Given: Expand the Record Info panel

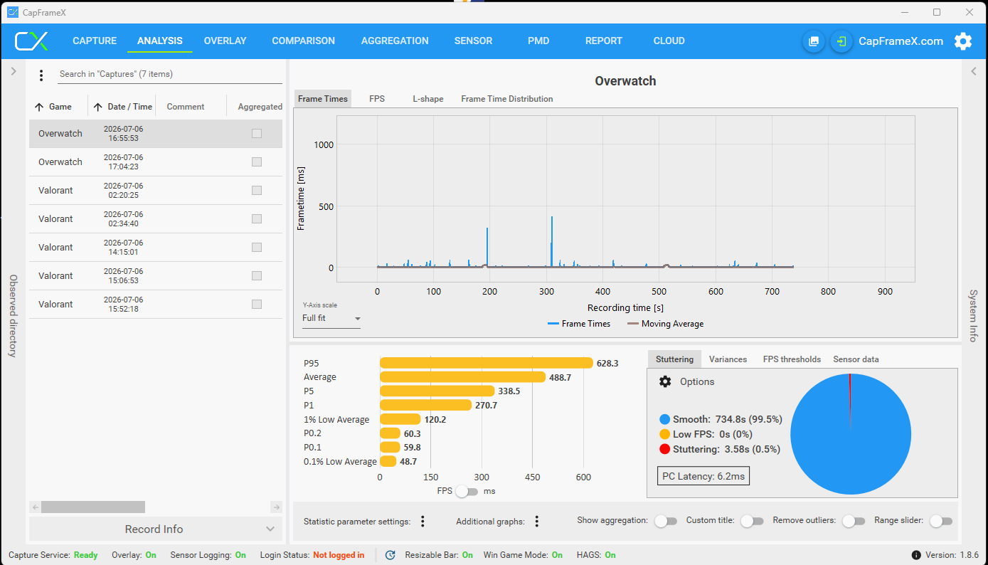Looking at the screenshot, I should [x=155, y=529].
